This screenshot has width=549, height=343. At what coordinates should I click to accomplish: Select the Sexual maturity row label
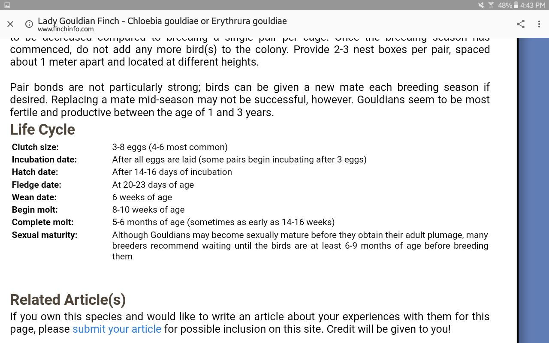[45, 235]
